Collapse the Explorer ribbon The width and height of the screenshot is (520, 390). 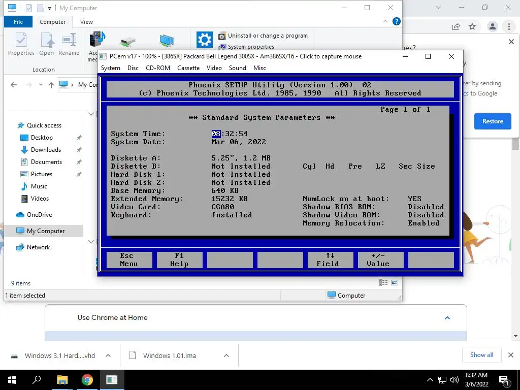tap(385, 21)
